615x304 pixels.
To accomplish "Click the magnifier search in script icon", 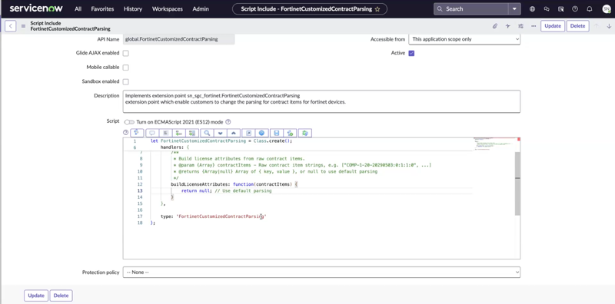I will pos(207,134).
